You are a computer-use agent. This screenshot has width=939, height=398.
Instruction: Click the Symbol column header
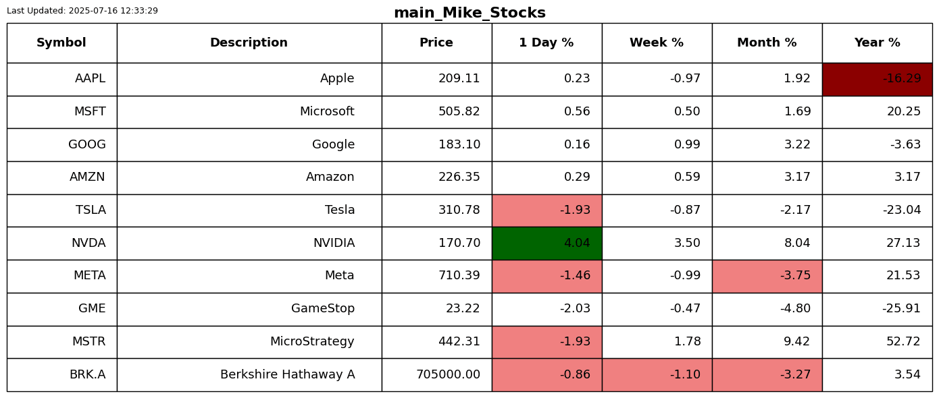(61, 43)
